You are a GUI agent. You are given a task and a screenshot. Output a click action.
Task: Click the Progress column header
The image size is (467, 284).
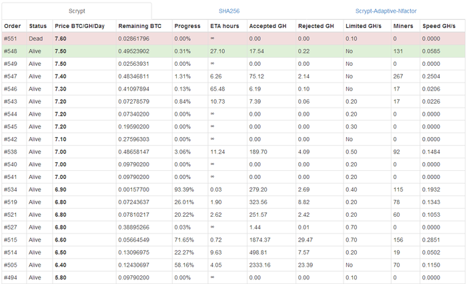tap(187, 26)
